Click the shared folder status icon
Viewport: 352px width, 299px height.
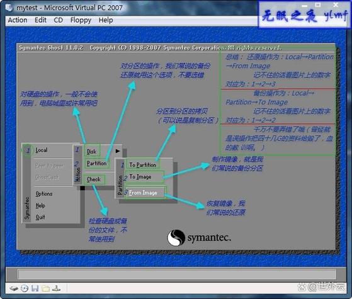pos(45,288)
